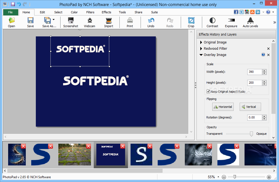
Task: Select the mossy cobblestone thumbnail
Action: 75,155
